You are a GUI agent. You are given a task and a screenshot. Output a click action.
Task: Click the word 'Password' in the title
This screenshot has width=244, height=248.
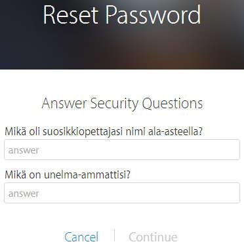153,15
